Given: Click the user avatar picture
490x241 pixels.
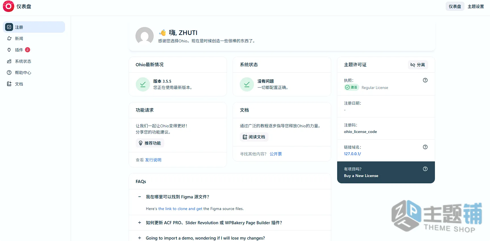Looking at the screenshot, I should pyautogui.click(x=145, y=36).
